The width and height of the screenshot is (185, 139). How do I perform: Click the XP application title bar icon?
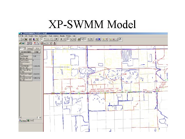click(x=20, y=33)
